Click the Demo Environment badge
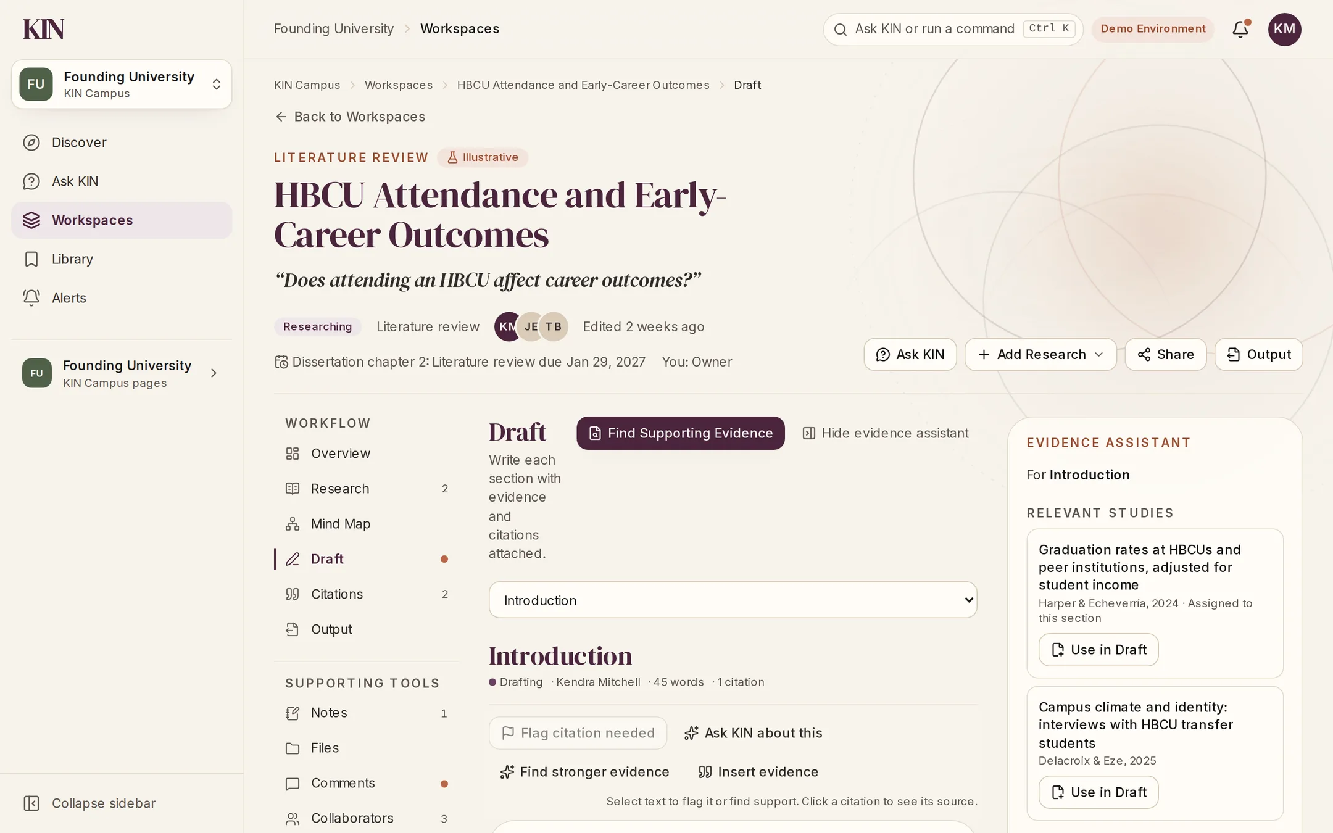Viewport: 1333px width, 833px height. click(x=1153, y=29)
